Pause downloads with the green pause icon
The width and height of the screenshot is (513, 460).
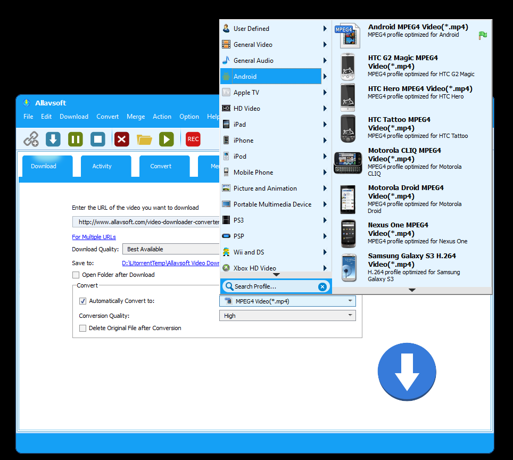[x=76, y=139]
